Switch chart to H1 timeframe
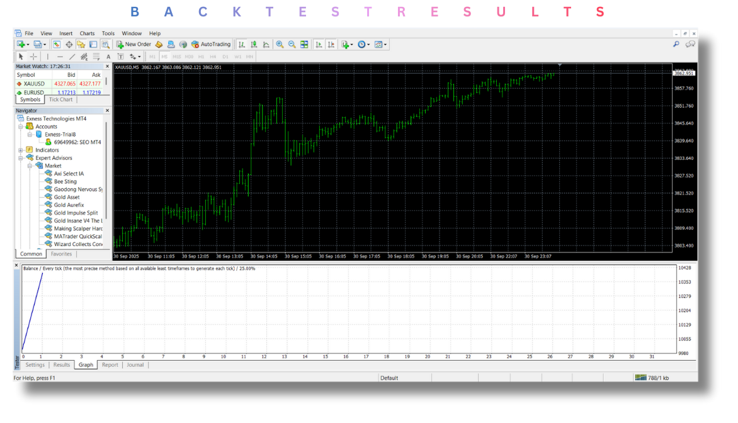The image size is (738, 423). 201,57
